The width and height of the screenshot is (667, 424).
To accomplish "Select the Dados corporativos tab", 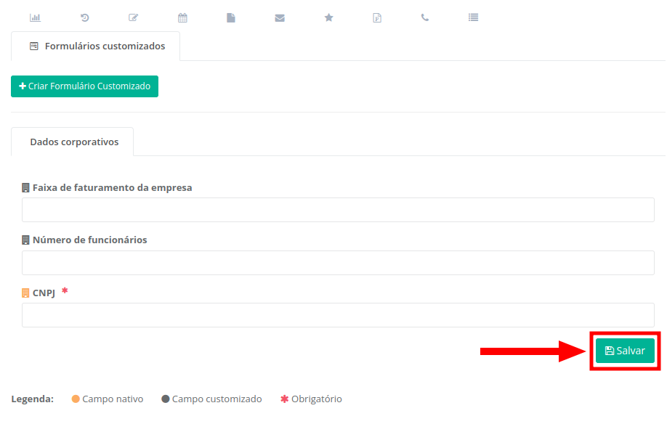I will (73, 142).
